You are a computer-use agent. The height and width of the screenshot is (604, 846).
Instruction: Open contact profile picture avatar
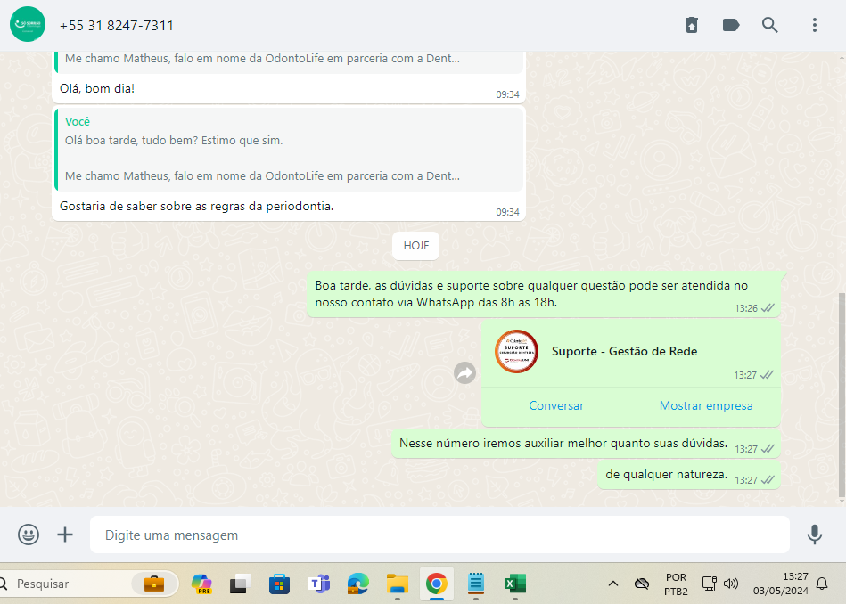tap(28, 24)
